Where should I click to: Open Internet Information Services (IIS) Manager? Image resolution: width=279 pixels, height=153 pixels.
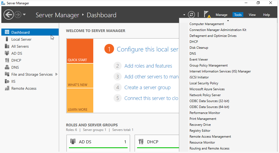[220, 71]
